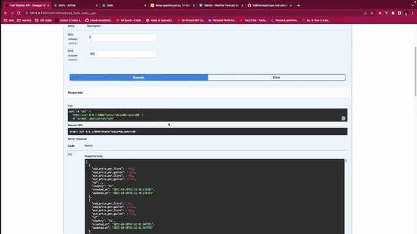Close the Fuel Weather API Swagger tab
417x234 pixels.
click(x=48, y=5)
